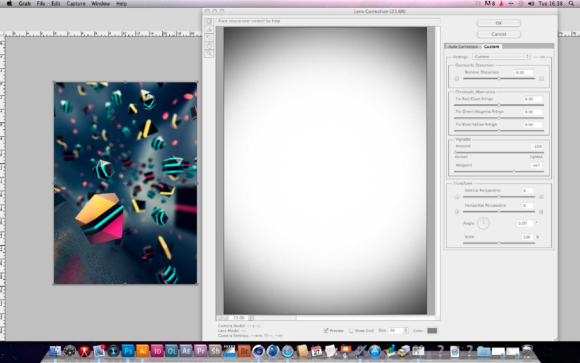Image resolution: width=580 pixels, height=363 pixels.
Task: Click the OK button
Action: 498,23
